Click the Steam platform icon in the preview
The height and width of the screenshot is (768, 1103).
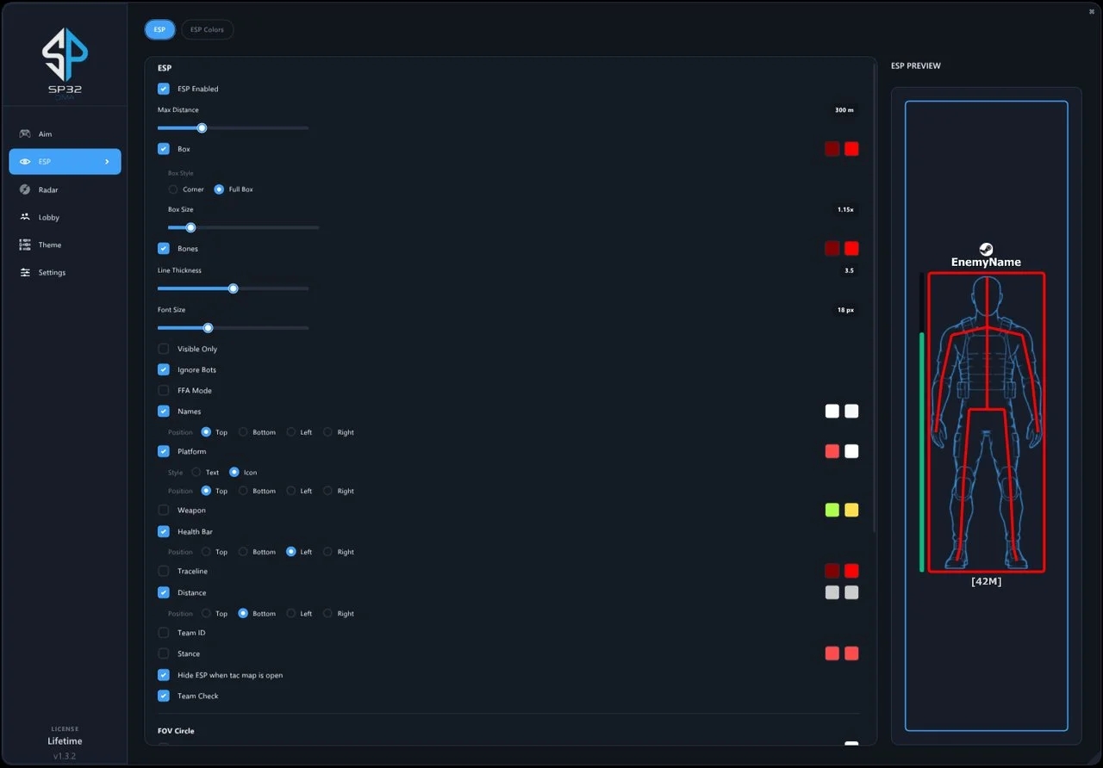(987, 249)
